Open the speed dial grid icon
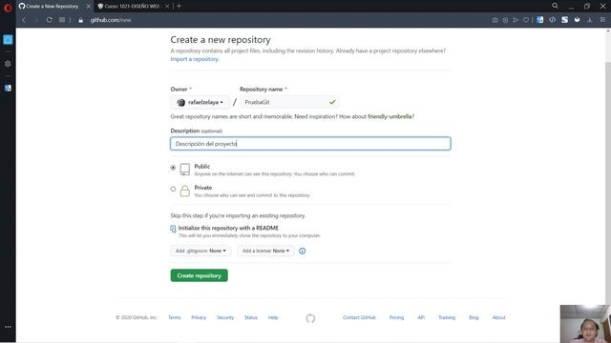 coord(62,20)
